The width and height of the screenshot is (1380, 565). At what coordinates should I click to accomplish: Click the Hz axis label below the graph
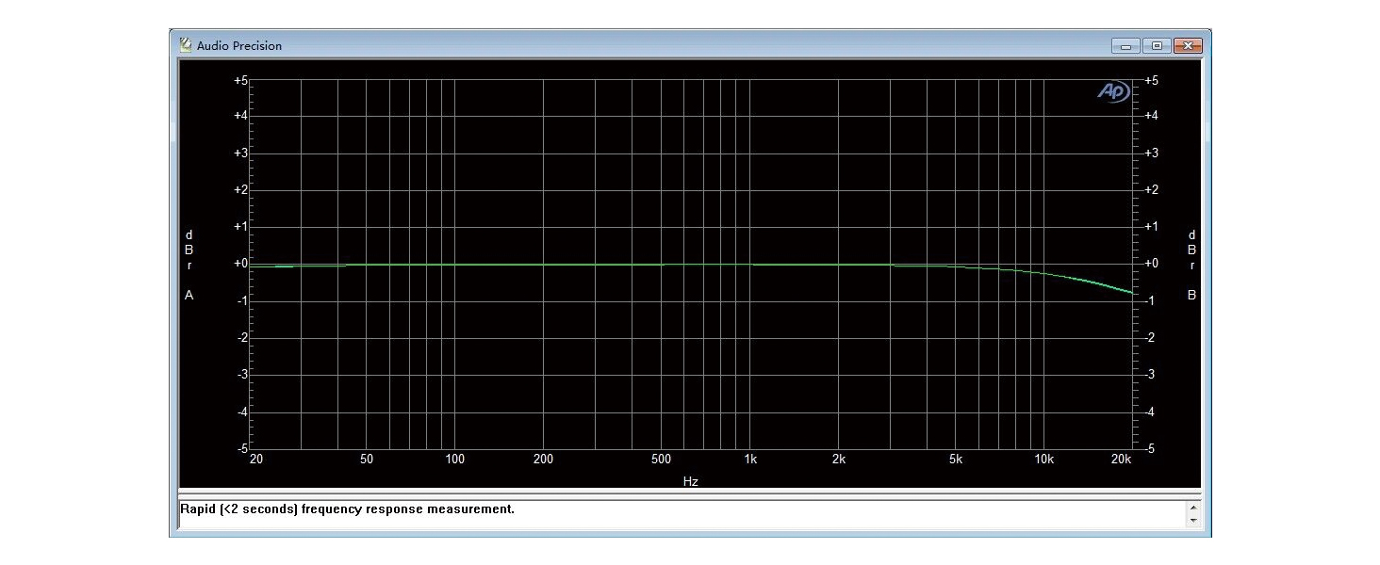691,480
